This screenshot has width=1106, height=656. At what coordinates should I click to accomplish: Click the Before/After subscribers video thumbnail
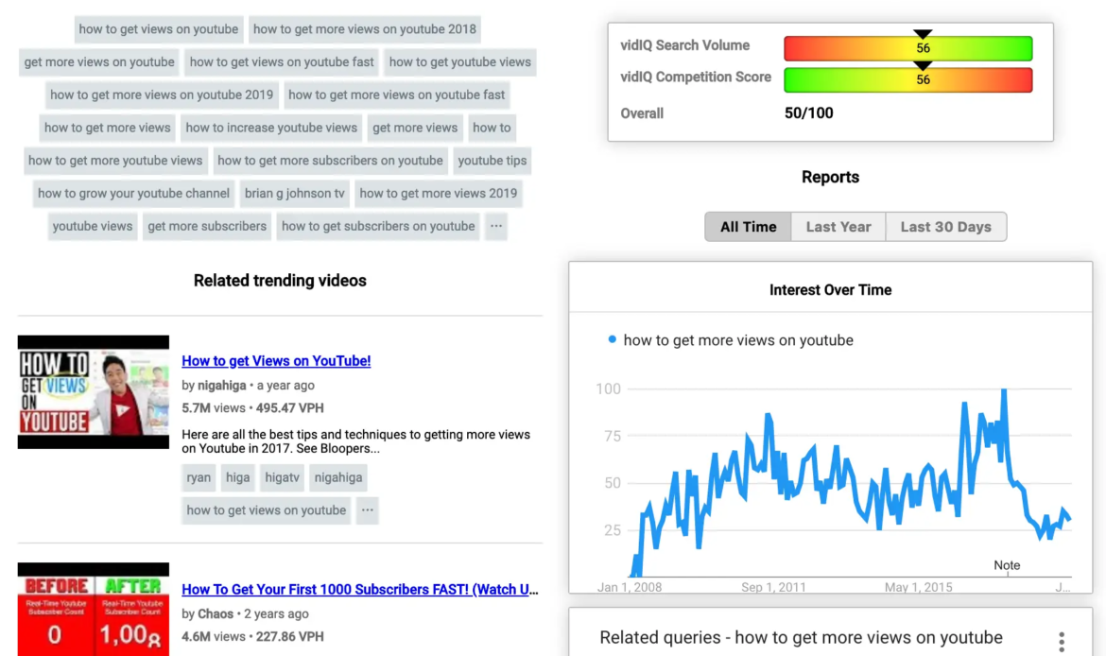coord(93,610)
